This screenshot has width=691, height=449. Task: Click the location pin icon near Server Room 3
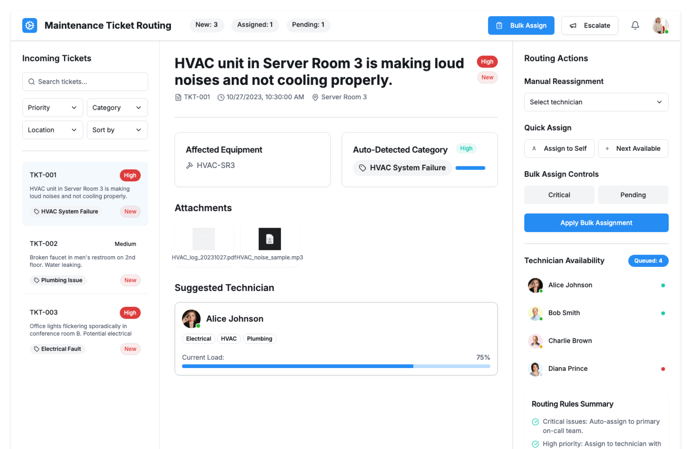pyautogui.click(x=315, y=97)
